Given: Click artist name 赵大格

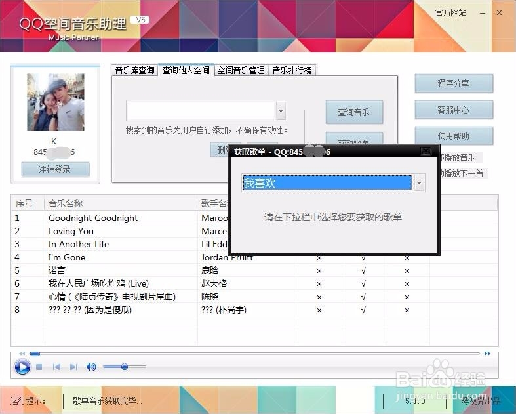Looking at the screenshot, I should pyautogui.click(x=214, y=284).
